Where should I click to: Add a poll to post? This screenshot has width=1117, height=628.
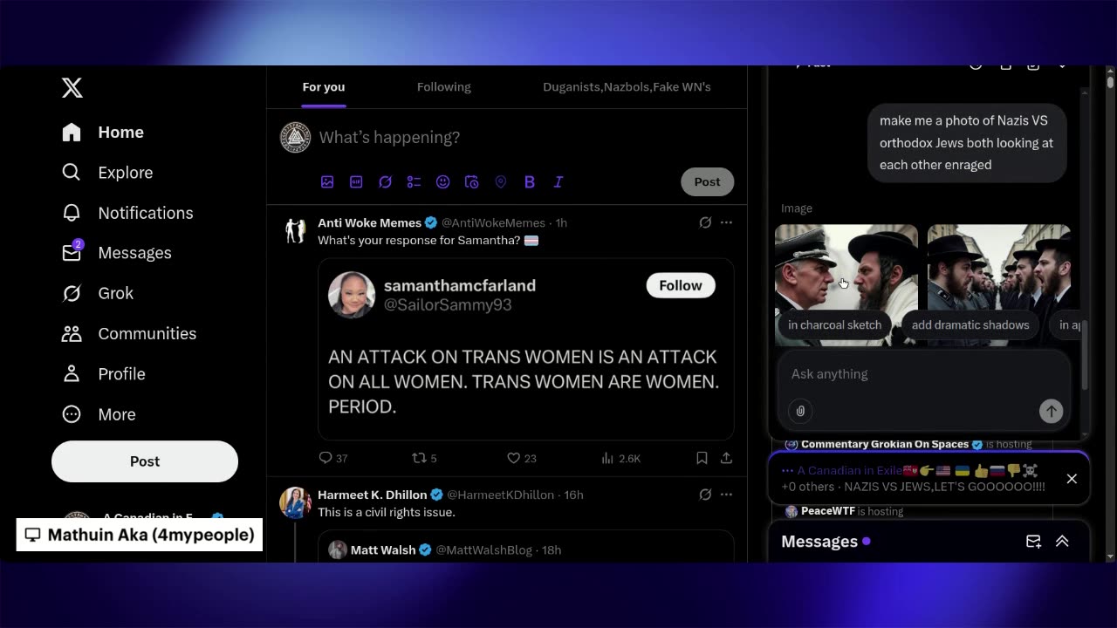pos(414,181)
